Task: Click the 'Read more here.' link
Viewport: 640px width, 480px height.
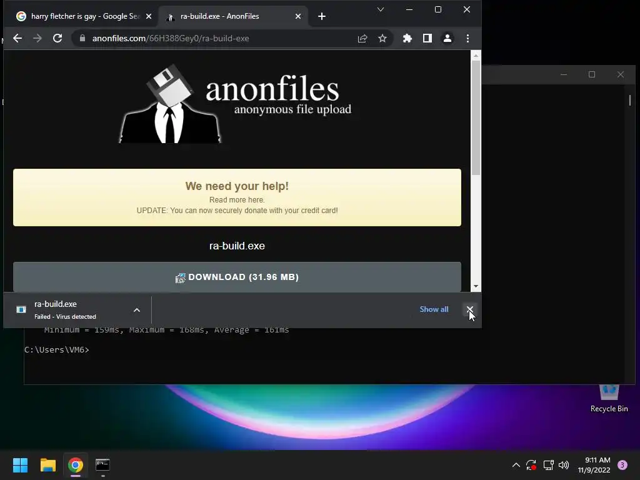Action: click(237, 199)
